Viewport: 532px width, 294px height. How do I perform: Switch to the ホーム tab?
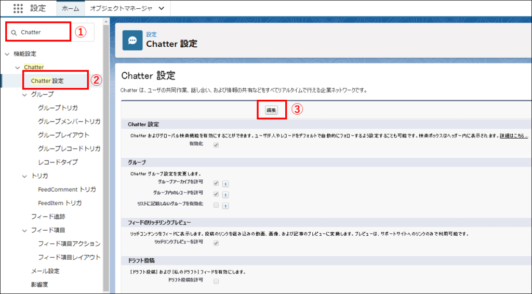tap(70, 8)
